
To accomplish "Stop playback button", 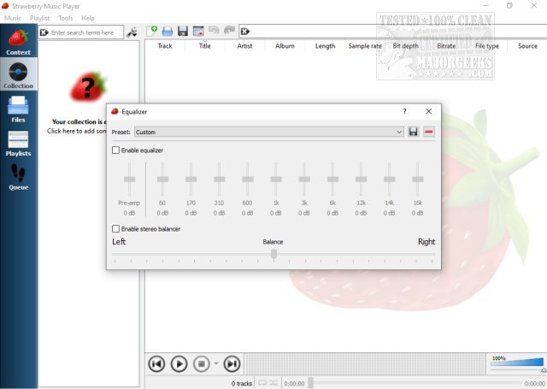I will (x=202, y=364).
